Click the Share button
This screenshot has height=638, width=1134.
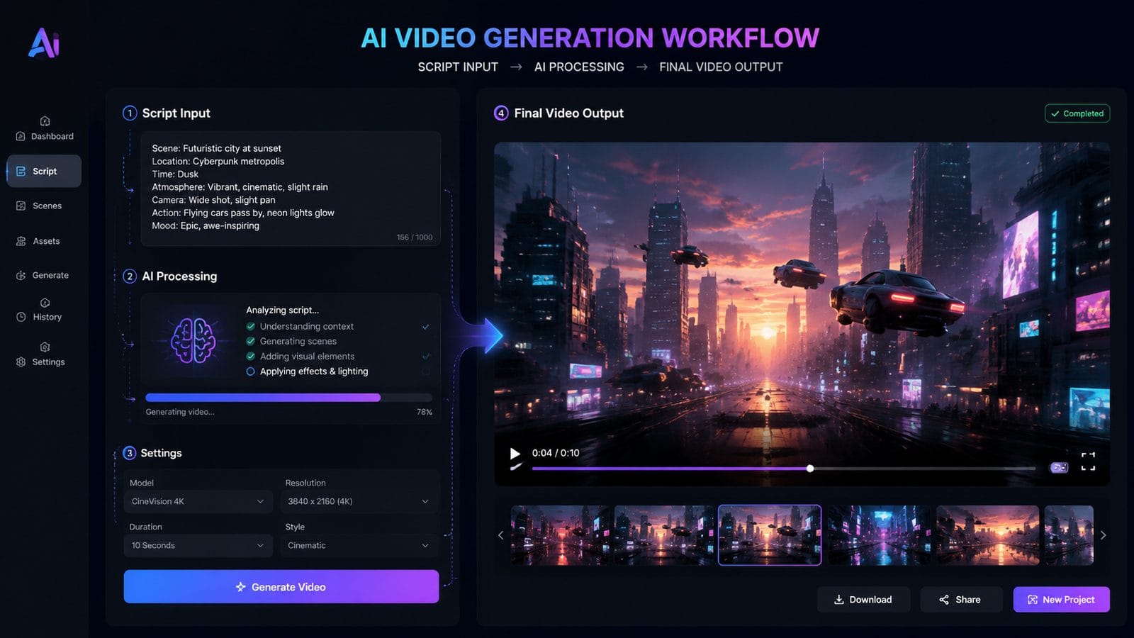961,600
